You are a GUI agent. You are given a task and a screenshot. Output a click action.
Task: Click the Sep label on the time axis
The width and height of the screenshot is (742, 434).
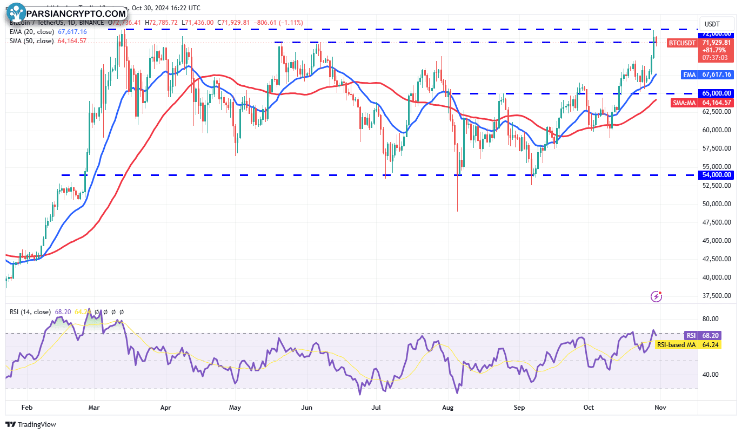coord(519,408)
